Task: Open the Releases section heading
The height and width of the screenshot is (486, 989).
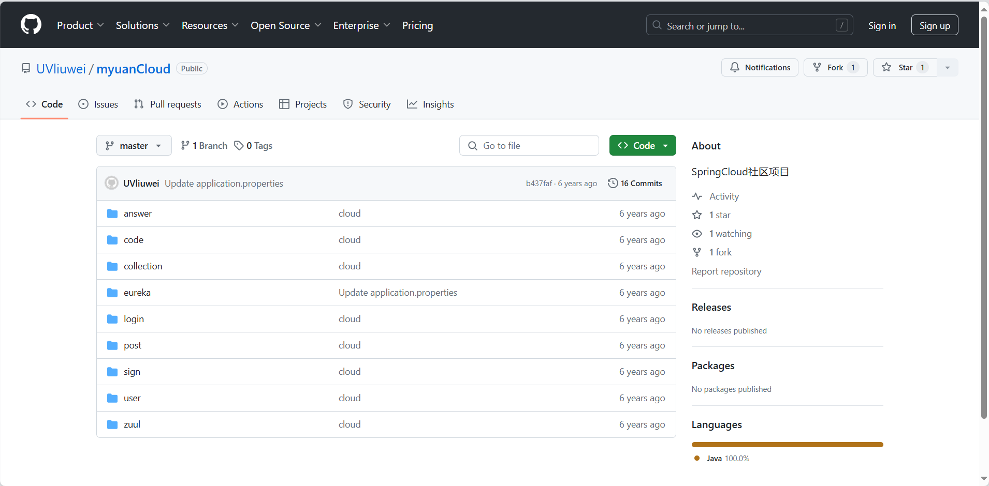Action: [x=711, y=307]
